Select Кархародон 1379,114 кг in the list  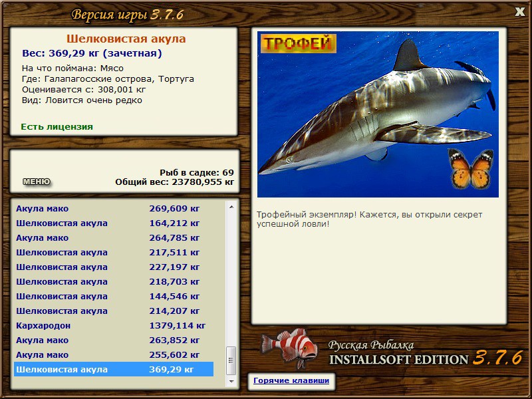(x=114, y=325)
